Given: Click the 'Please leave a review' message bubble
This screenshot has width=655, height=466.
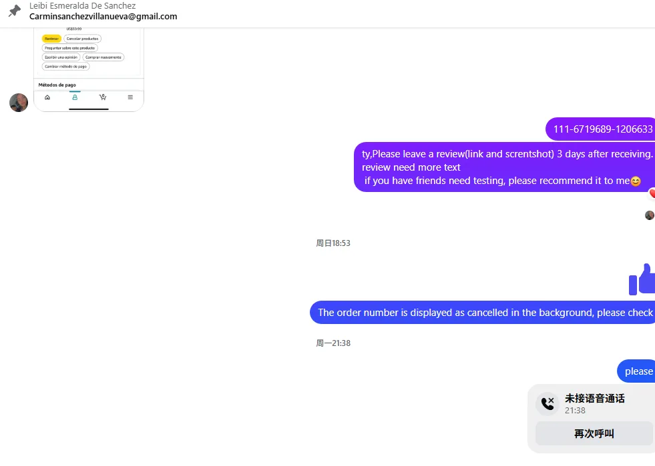Looking at the screenshot, I should coord(505,167).
